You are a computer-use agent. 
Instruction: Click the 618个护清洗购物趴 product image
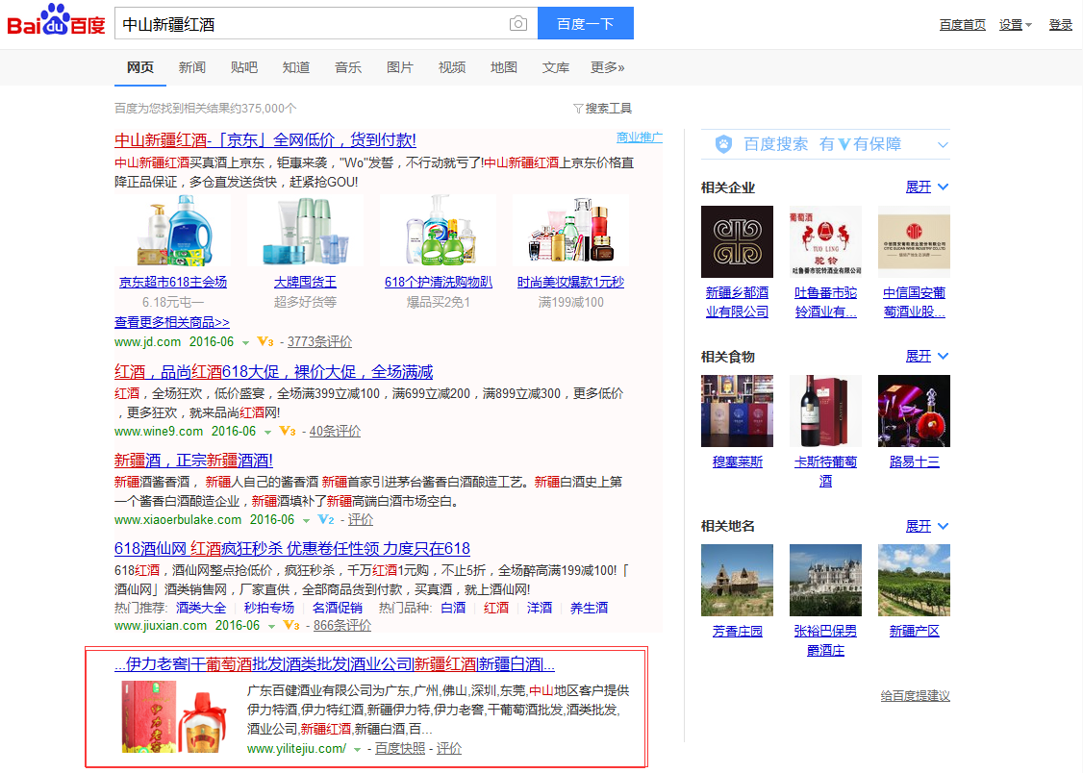pos(439,231)
